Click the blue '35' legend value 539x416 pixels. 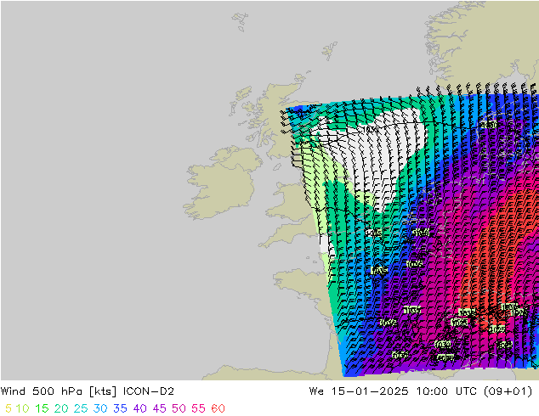[x=120, y=408]
